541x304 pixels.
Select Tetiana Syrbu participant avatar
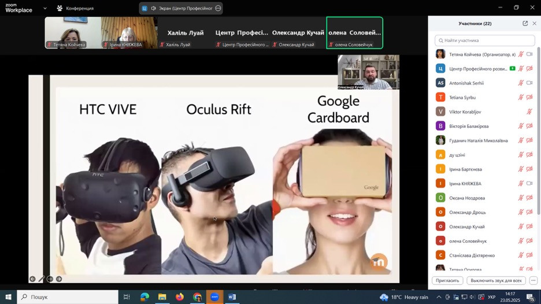pyautogui.click(x=440, y=97)
